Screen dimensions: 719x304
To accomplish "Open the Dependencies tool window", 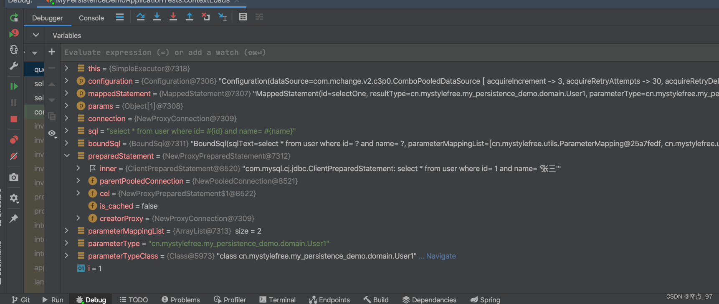I will pos(429,299).
